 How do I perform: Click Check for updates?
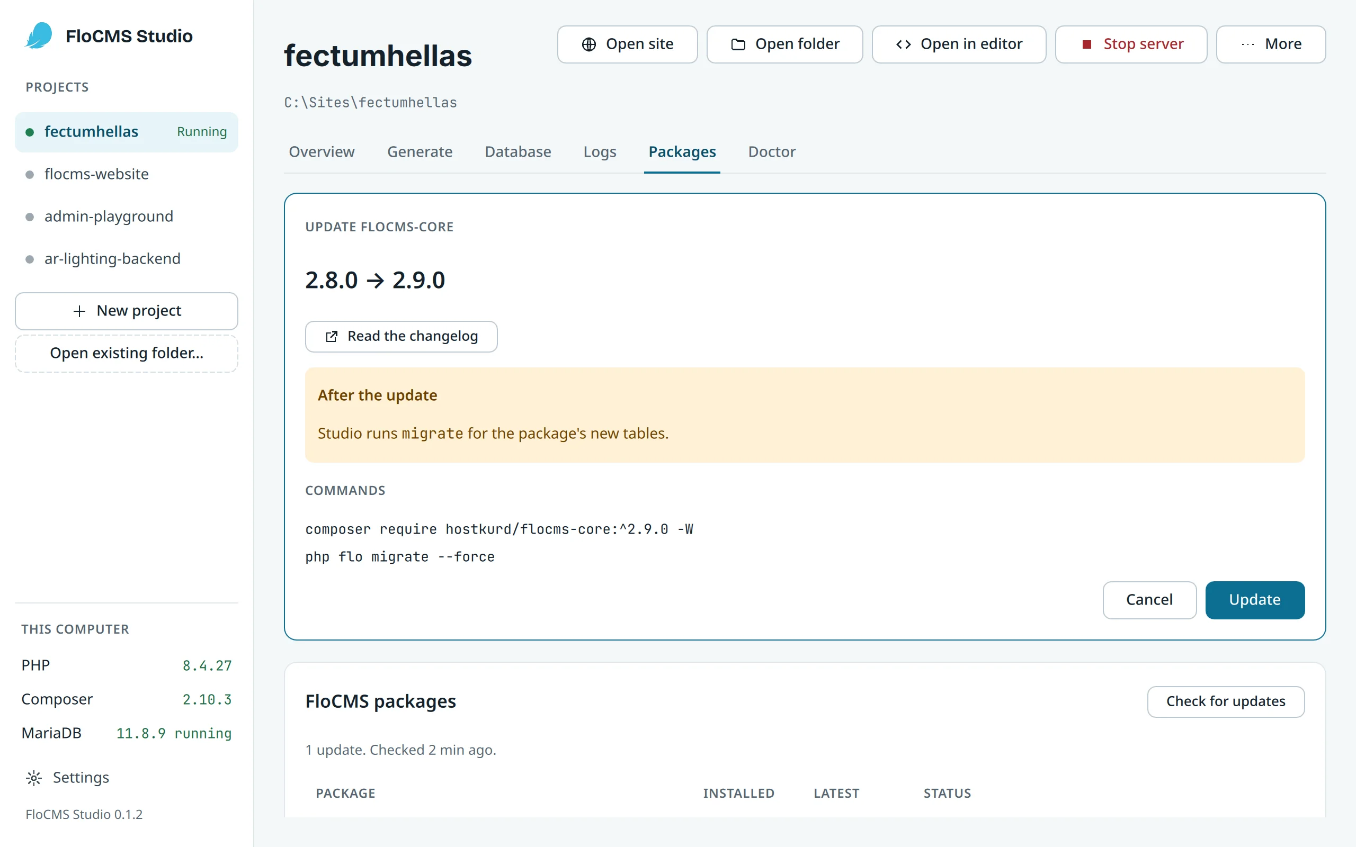tap(1226, 701)
